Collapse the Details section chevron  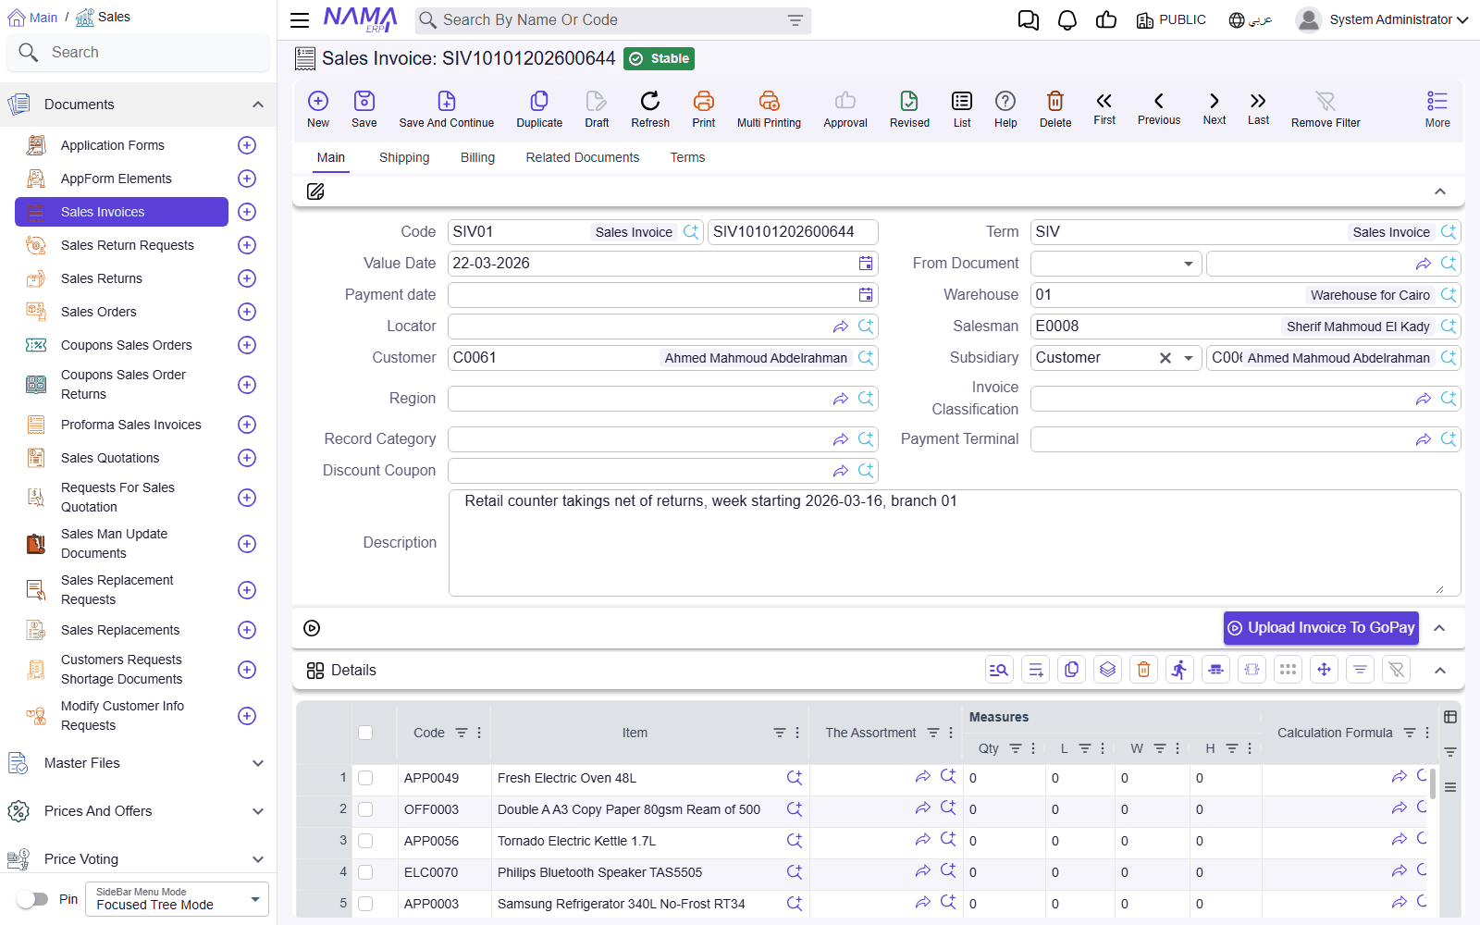coord(1440,671)
